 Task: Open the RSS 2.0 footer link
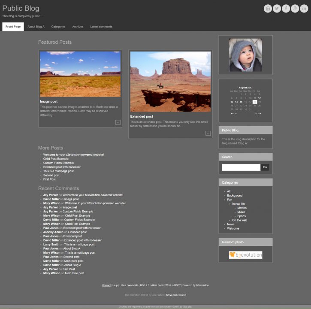[145, 285]
